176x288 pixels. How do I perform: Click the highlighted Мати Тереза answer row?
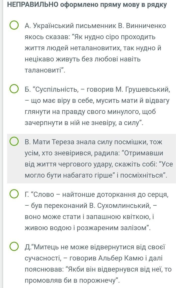(91, 159)
